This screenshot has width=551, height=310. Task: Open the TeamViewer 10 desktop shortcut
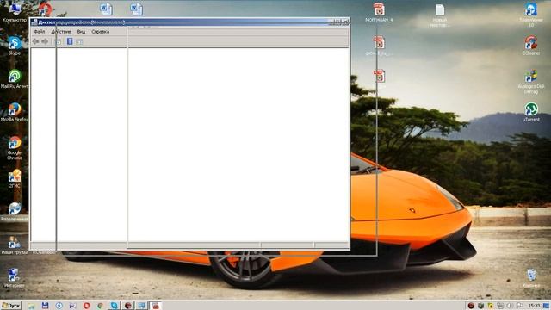pyautogui.click(x=531, y=15)
